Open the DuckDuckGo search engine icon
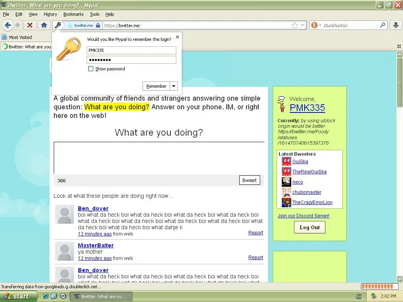The height and width of the screenshot is (302, 403). pyautogui.click(x=314, y=25)
